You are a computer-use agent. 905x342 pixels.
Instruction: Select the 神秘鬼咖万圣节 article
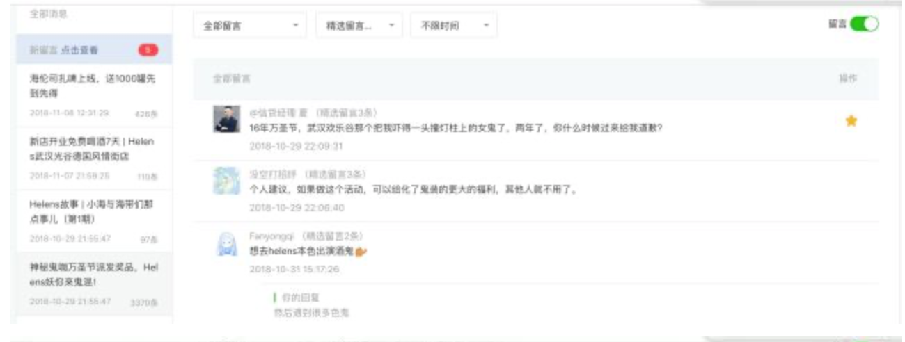coord(95,284)
